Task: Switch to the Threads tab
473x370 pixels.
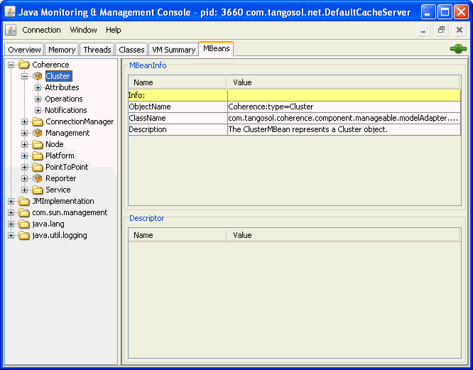Action: click(97, 50)
